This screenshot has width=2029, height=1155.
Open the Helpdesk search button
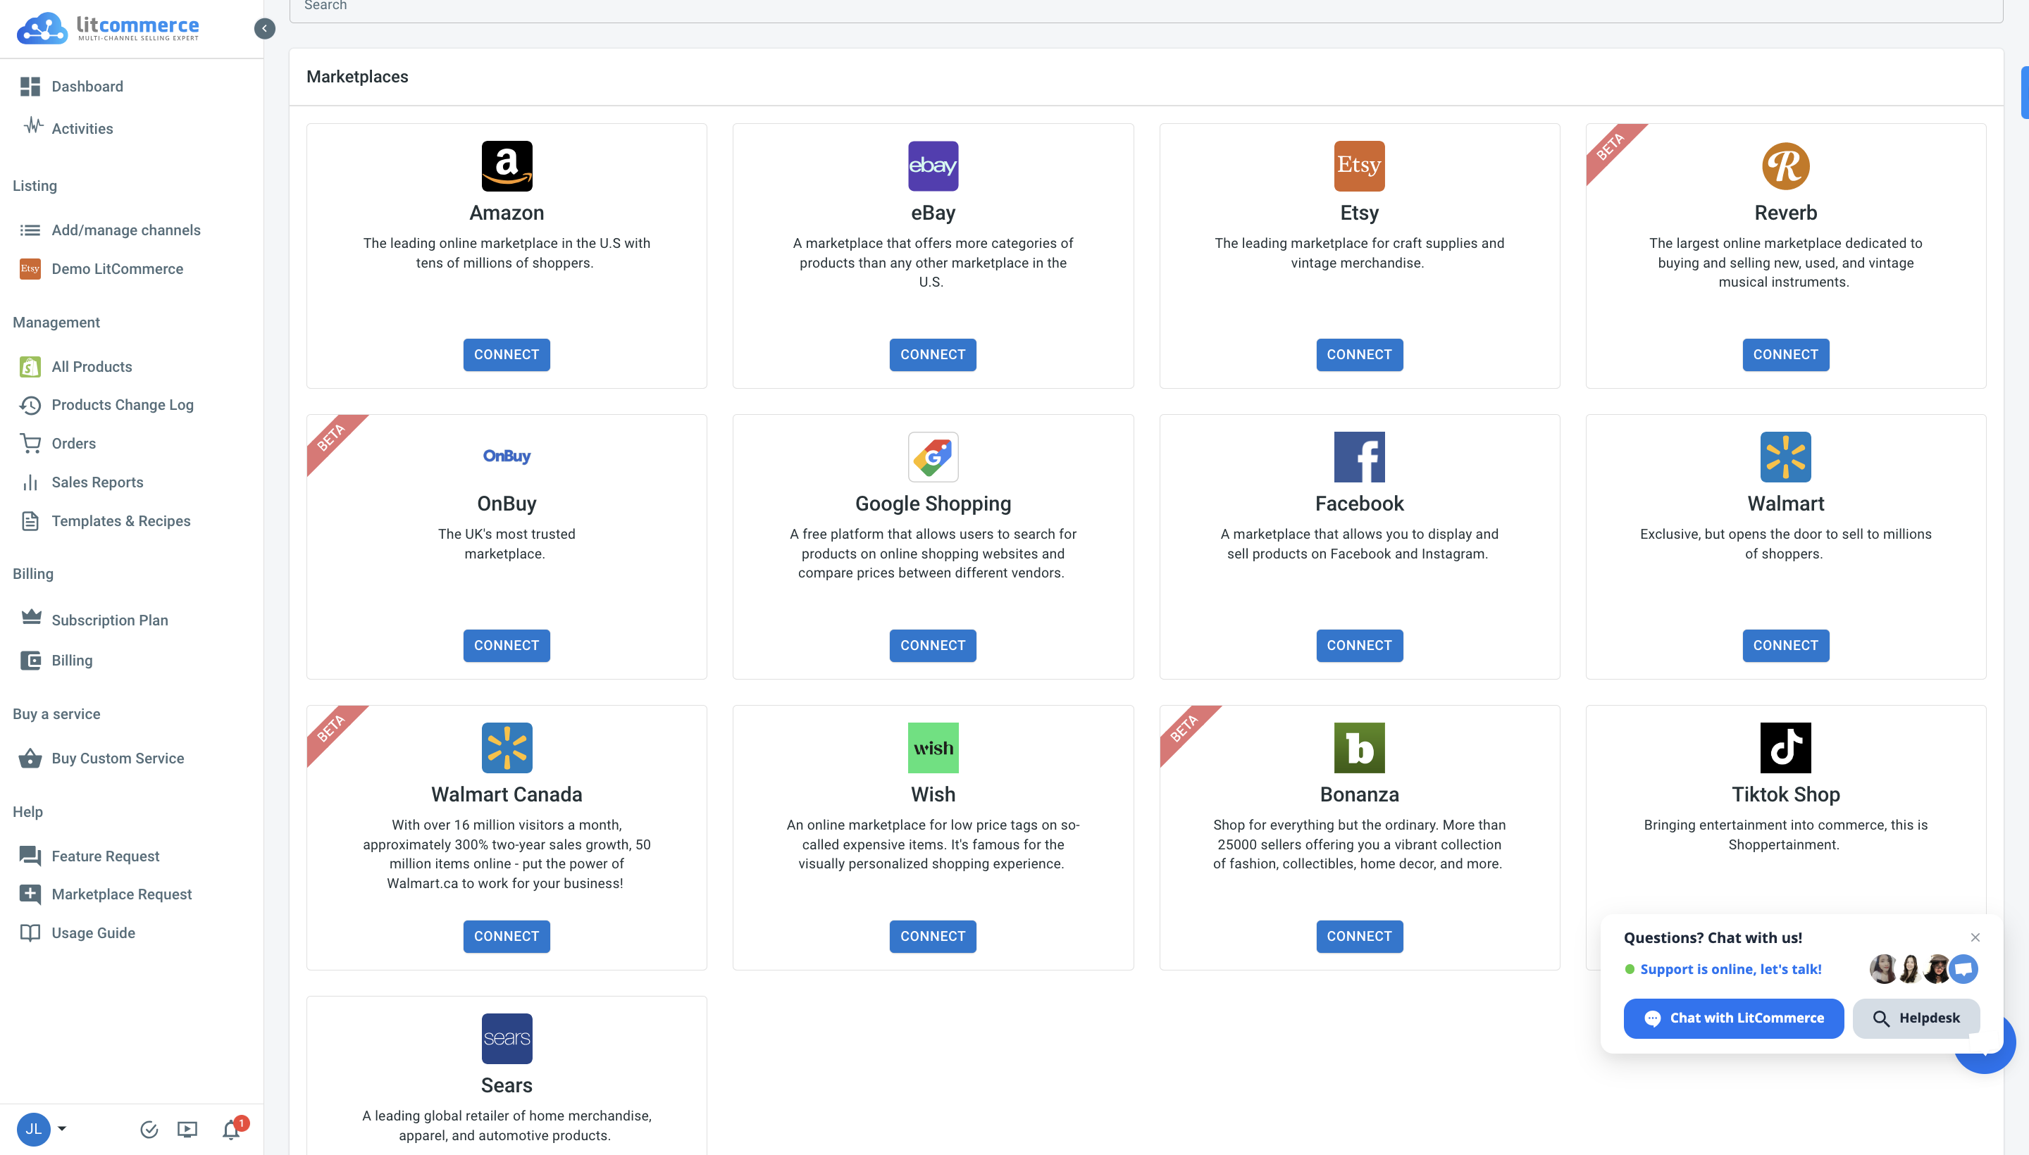pyautogui.click(x=1916, y=1018)
